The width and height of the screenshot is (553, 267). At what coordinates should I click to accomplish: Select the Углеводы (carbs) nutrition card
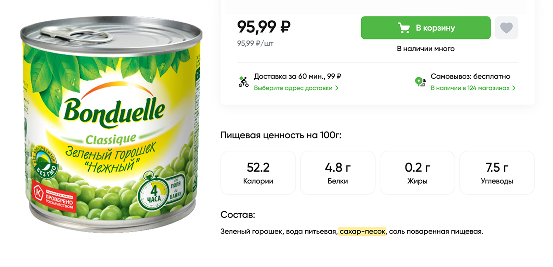tap(497, 172)
